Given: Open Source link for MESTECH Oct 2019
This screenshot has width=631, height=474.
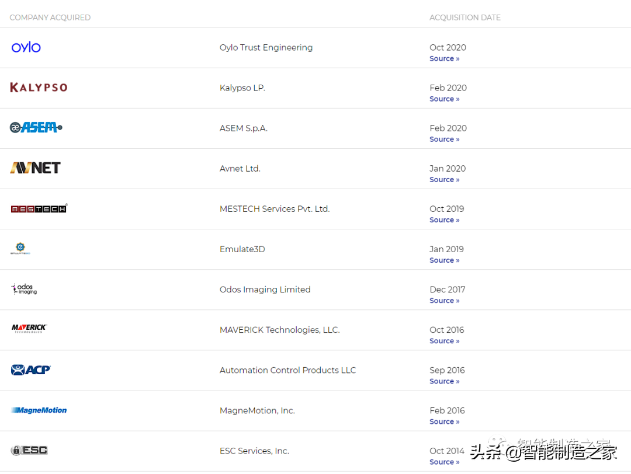Looking at the screenshot, I should (444, 219).
